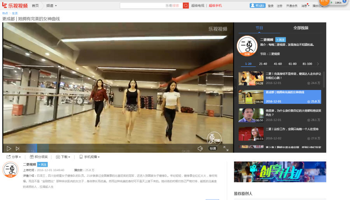Open the 消息 messages dropdown
The width and height of the screenshot is (350, 200).
[305, 6]
